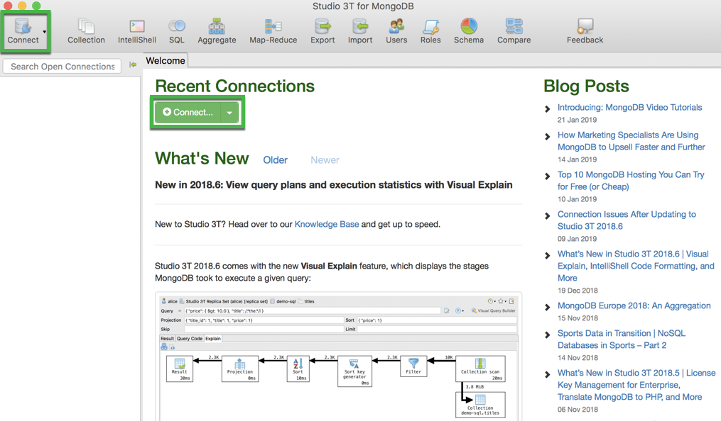721x421 pixels.
Task: Click the Export toolbar icon
Action: [322, 30]
